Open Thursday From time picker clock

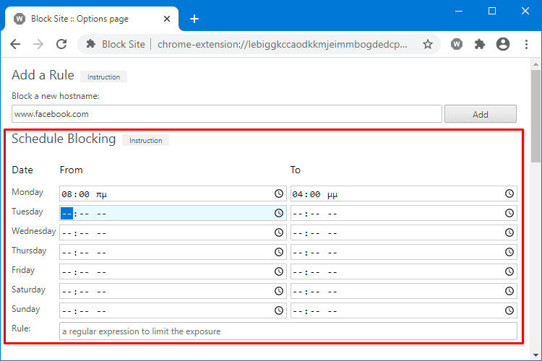point(279,252)
